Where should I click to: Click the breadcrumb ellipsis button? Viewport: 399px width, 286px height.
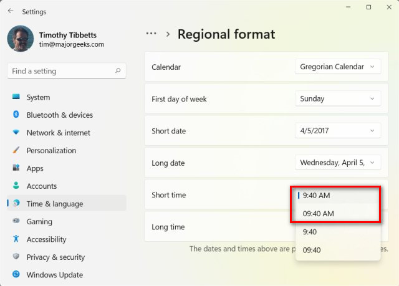(151, 34)
